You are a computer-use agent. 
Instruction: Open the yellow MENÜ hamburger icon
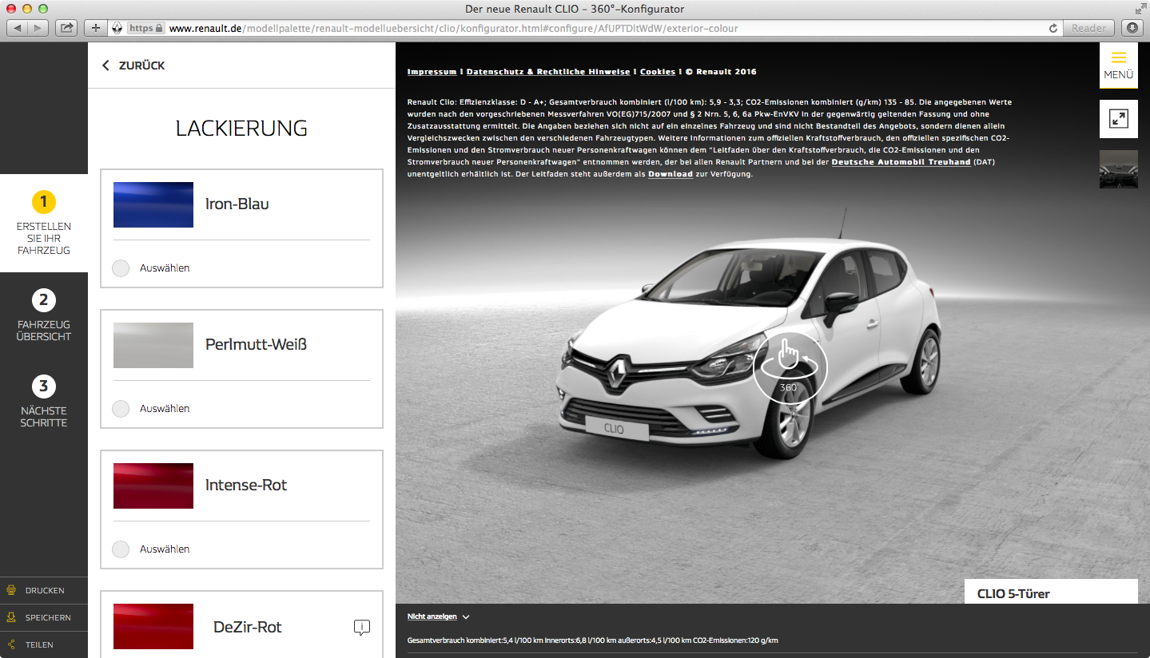[x=1118, y=57]
